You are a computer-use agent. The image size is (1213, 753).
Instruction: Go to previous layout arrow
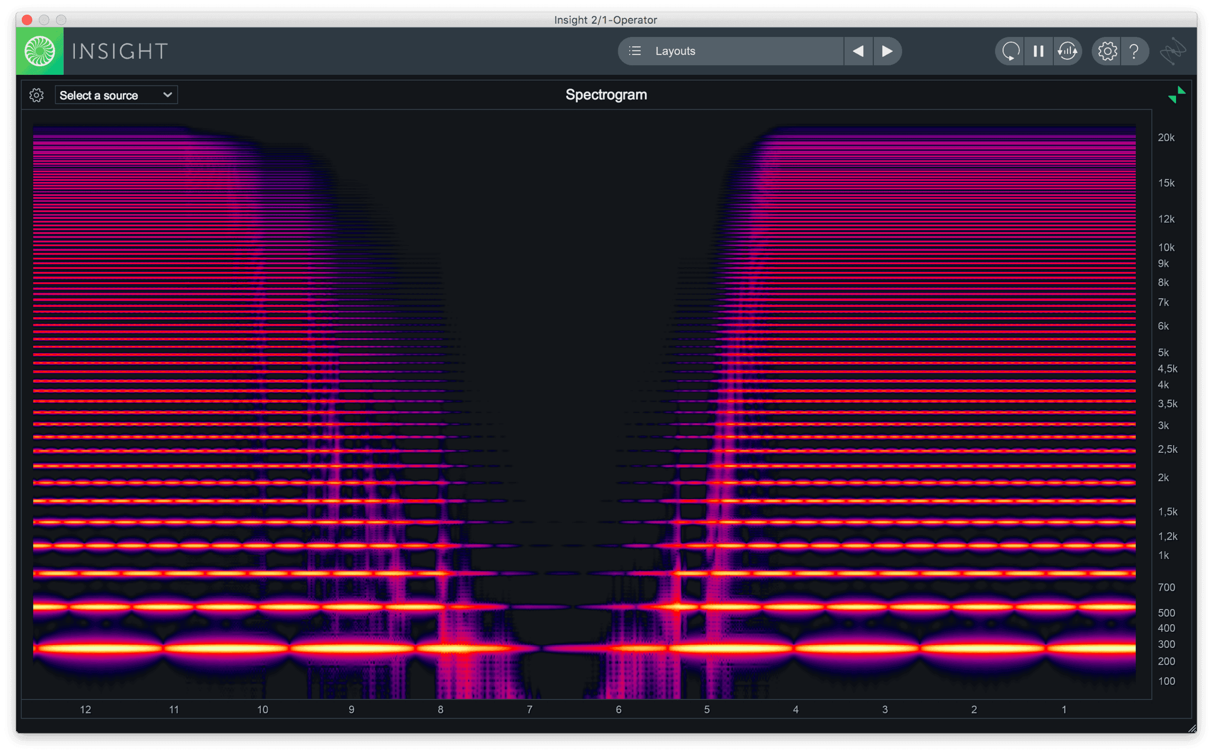858,51
